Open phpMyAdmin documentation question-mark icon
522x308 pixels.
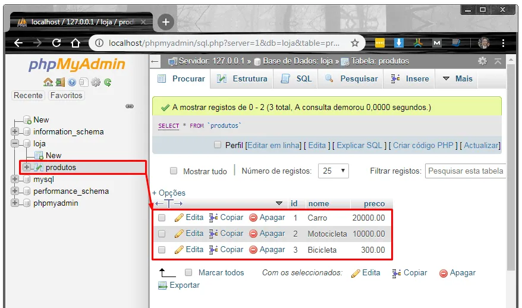(x=71, y=82)
